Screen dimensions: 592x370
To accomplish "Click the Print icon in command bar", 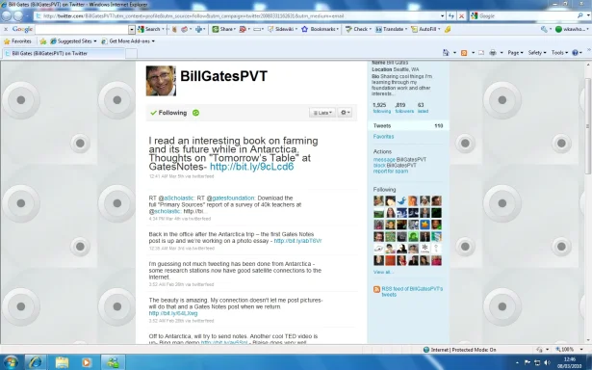I will (x=493, y=53).
